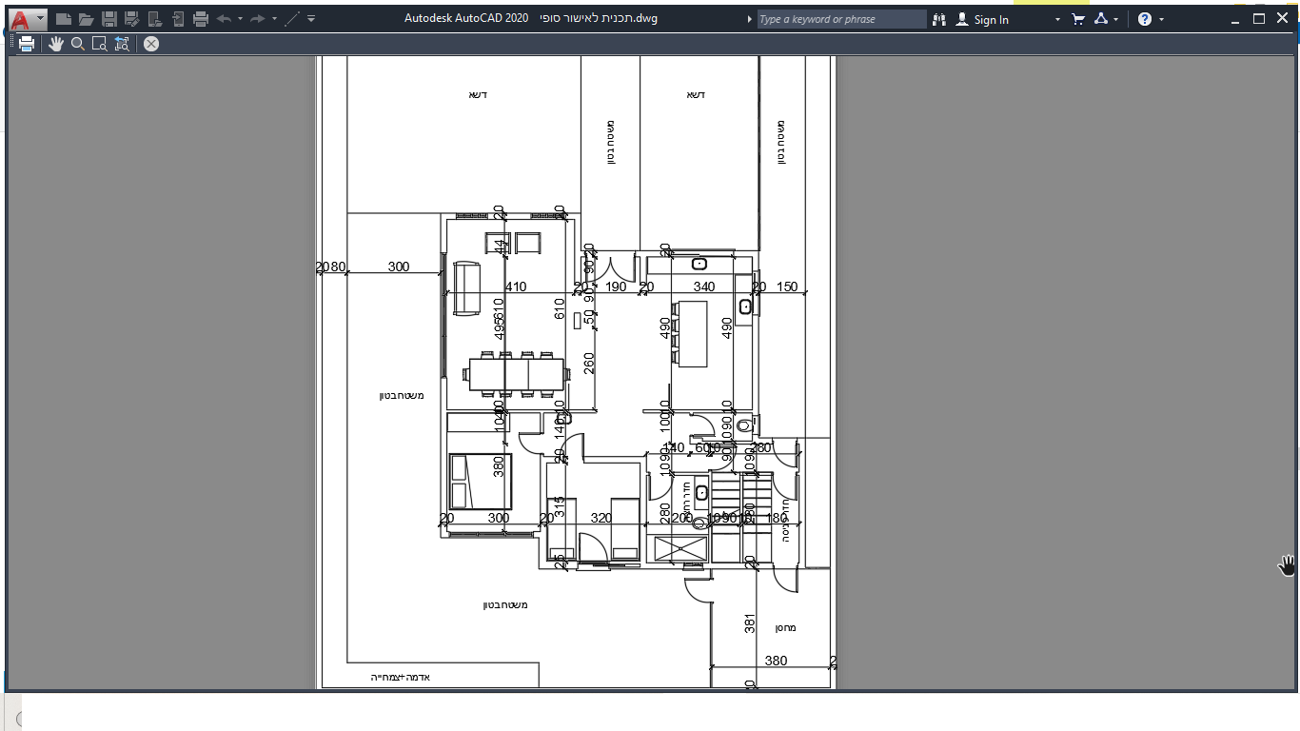
Task: Click the Plot printer icon in the title bar
Action: (201, 19)
